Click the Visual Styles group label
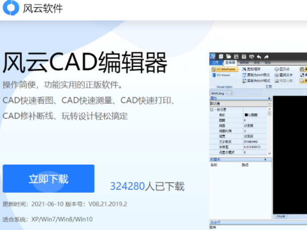 point(224,87)
